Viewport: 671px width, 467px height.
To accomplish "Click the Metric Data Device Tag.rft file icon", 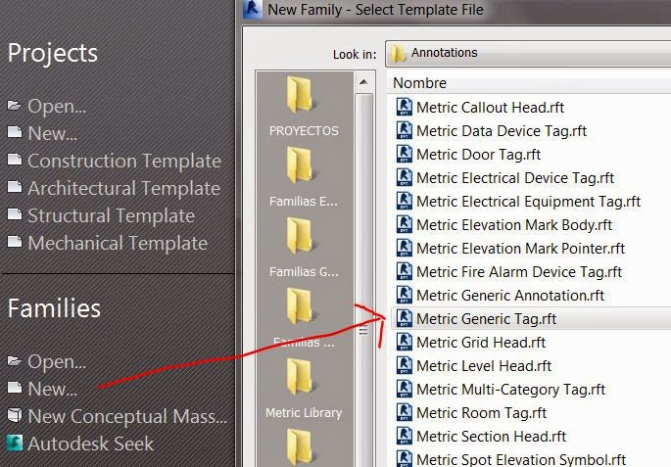I will 404,130.
